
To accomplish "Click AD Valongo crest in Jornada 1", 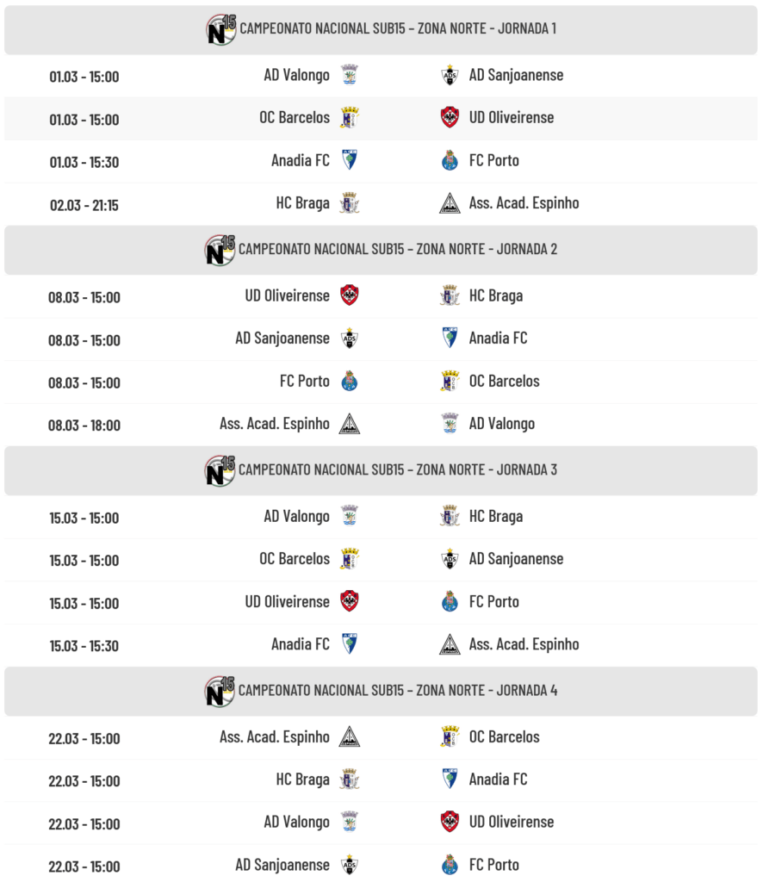I will coord(349,75).
